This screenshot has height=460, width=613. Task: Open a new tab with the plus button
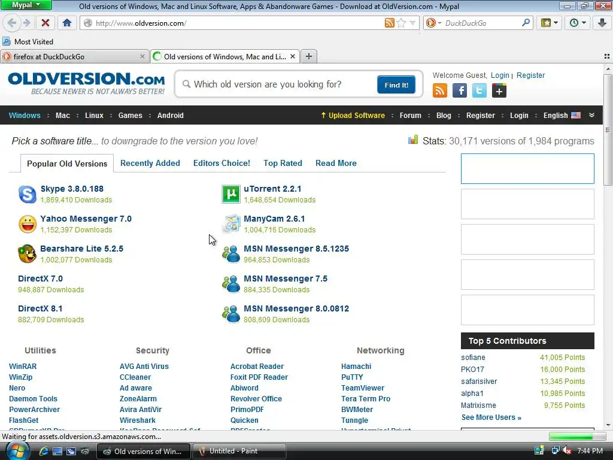pos(309,56)
